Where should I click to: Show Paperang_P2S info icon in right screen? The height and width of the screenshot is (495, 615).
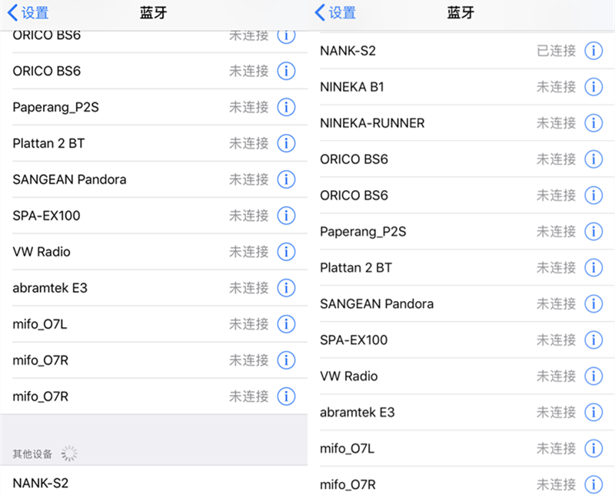click(593, 232)
